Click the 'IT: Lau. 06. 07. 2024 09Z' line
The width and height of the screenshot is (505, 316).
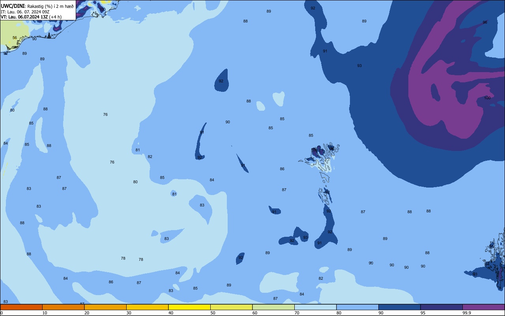tap(25, 12)
